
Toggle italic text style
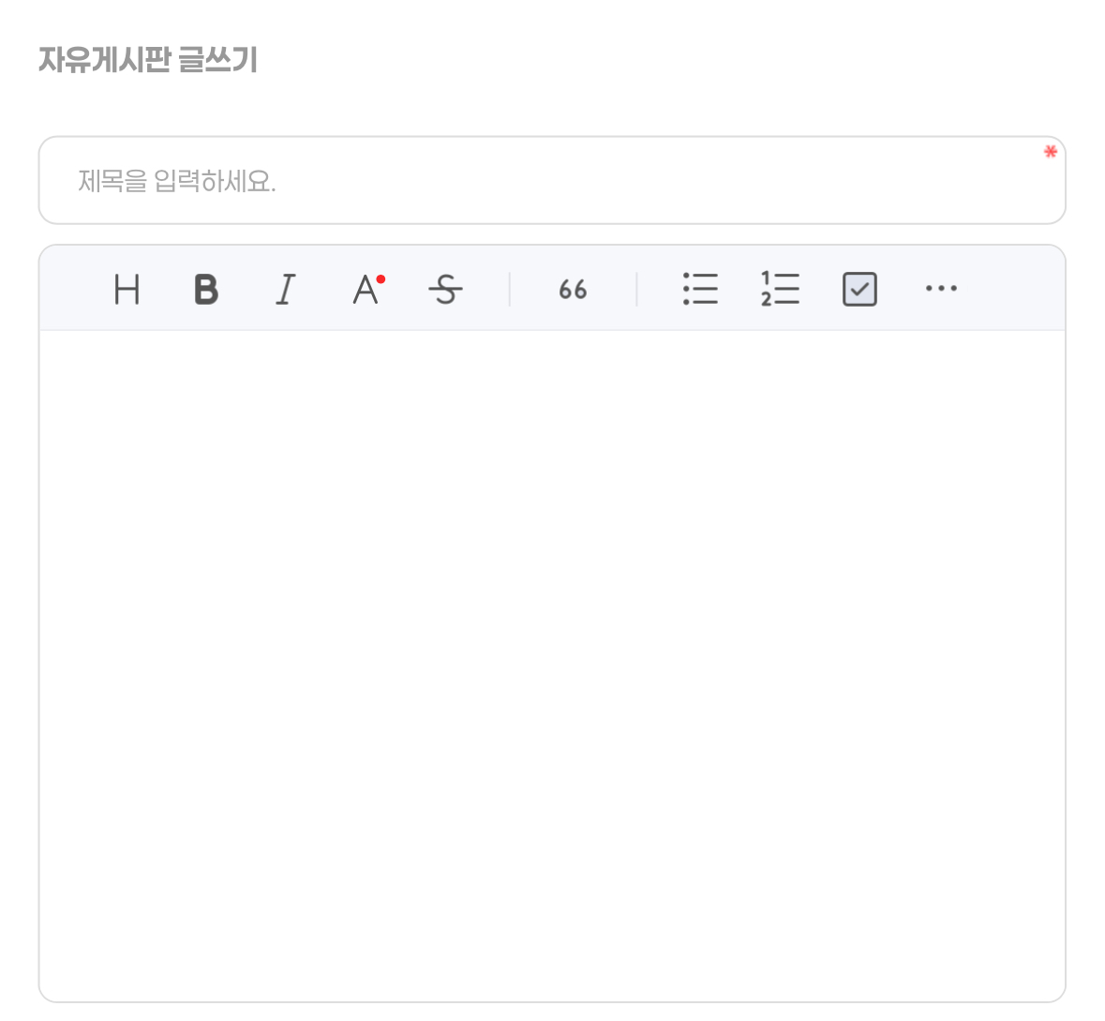point(286,289)
